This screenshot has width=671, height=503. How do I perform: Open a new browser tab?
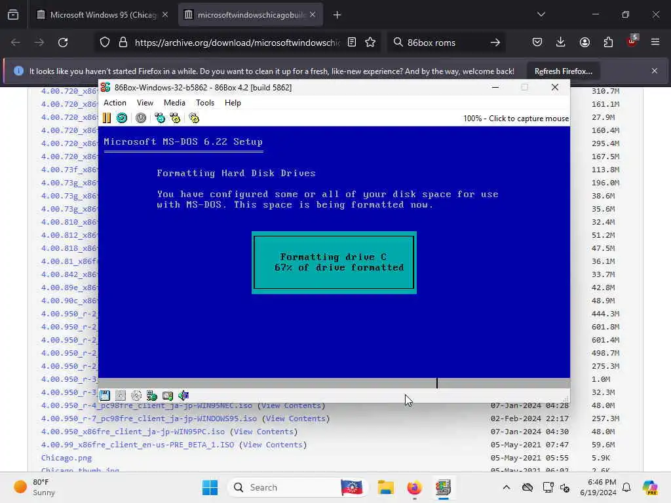337,15
